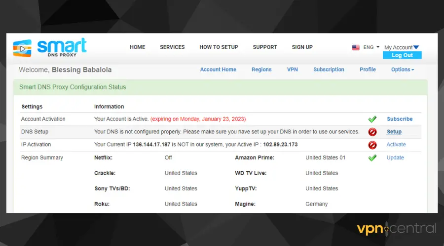Viewport: 444px width, 246px height.
Task: Click Amazon Prime value United States 01
Action: click(x=326, y=157)
